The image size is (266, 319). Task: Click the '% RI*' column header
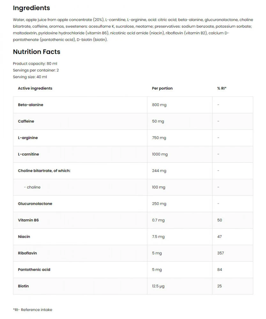pos(222,88)
